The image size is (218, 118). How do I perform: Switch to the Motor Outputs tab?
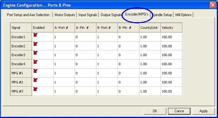pos(65,15)
